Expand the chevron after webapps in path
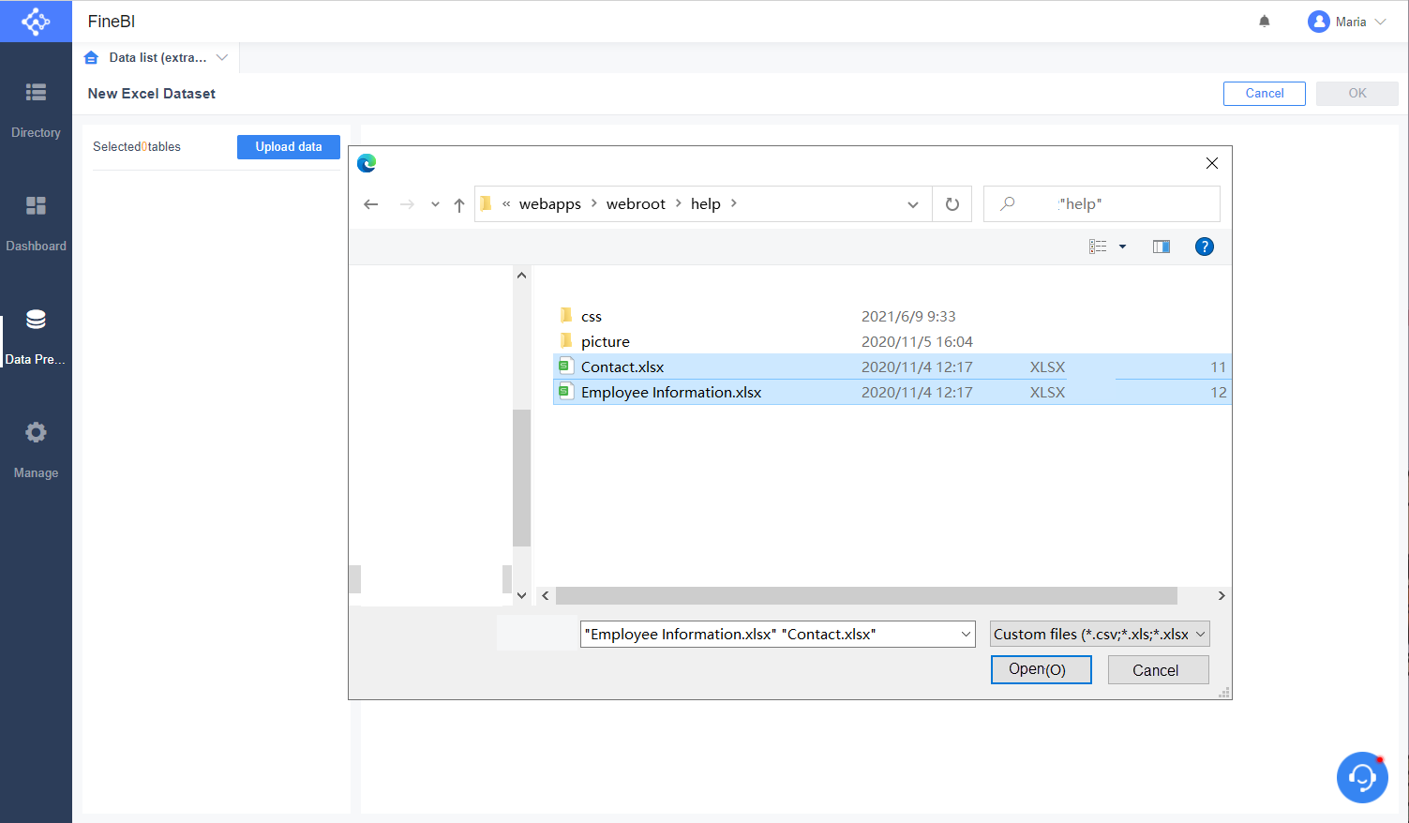 coord(594,203)
